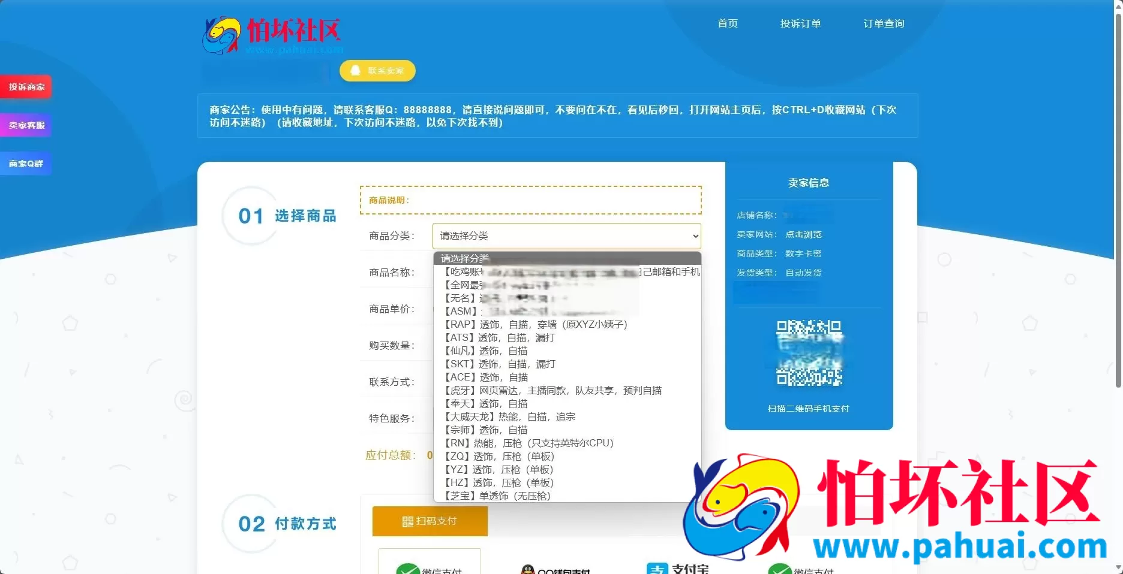Screen dimensions: 1123x574
Task: Click the search input beside 联系卖家
Action: pos(264,72)
